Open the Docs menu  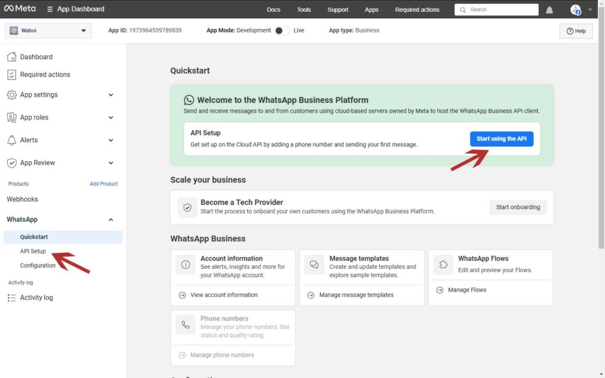pyautogui.click(x=273, y=9)
